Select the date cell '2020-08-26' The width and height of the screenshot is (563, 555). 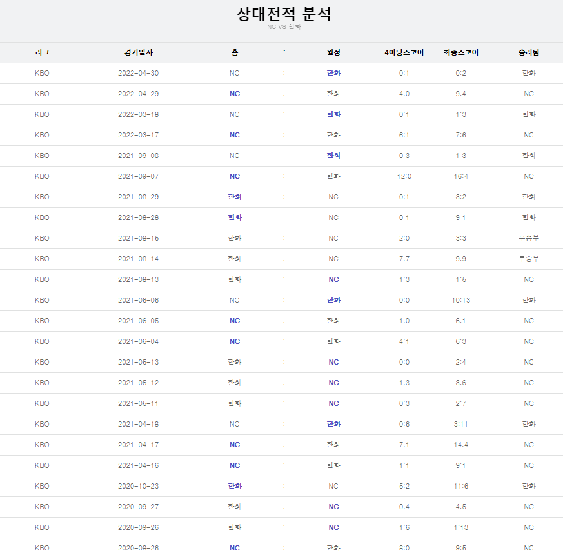coord(138,548)
